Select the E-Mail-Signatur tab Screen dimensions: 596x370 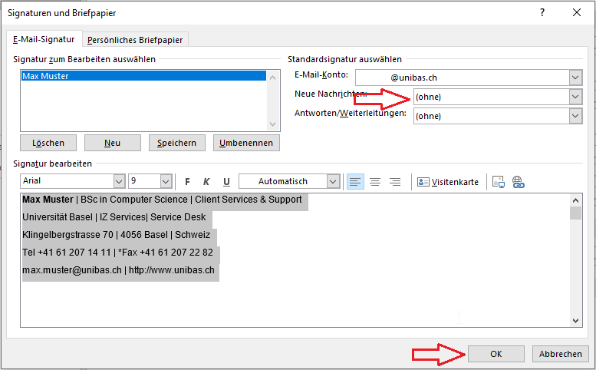tap(44, 39)
